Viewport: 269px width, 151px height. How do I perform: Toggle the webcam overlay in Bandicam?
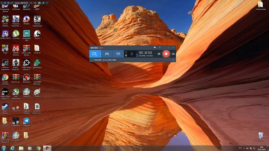132,54
